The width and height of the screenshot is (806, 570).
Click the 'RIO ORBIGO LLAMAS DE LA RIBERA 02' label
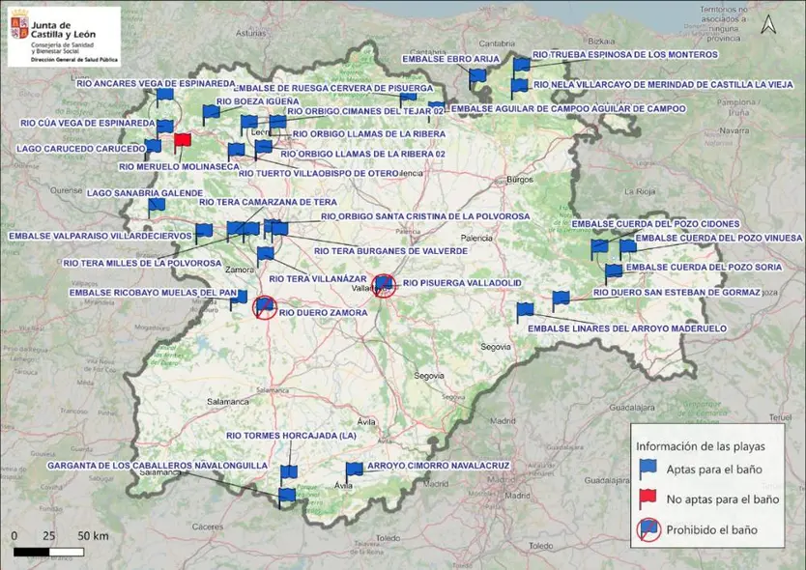click(x=363, y=155)
